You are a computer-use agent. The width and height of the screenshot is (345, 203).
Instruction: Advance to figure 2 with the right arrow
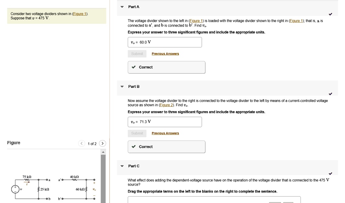(x=102, y=143)
